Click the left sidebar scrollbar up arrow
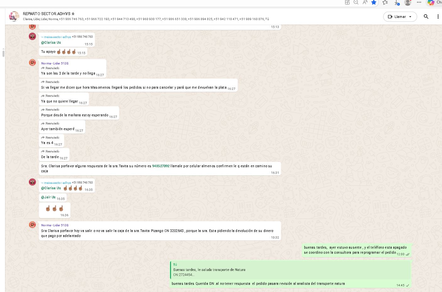Screen dimensions: 442x292 coord(3,49)
